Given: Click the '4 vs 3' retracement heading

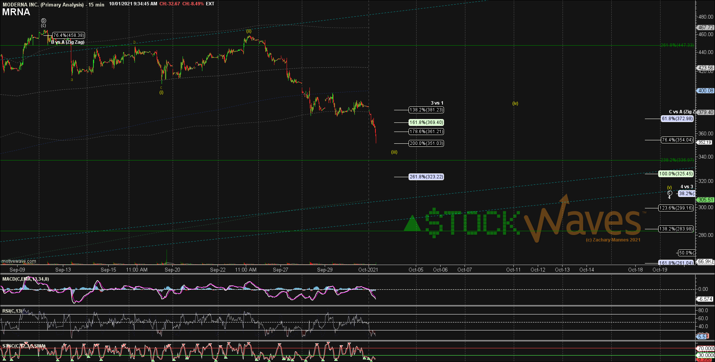Looking at the screenshot, I should point(687,187).
